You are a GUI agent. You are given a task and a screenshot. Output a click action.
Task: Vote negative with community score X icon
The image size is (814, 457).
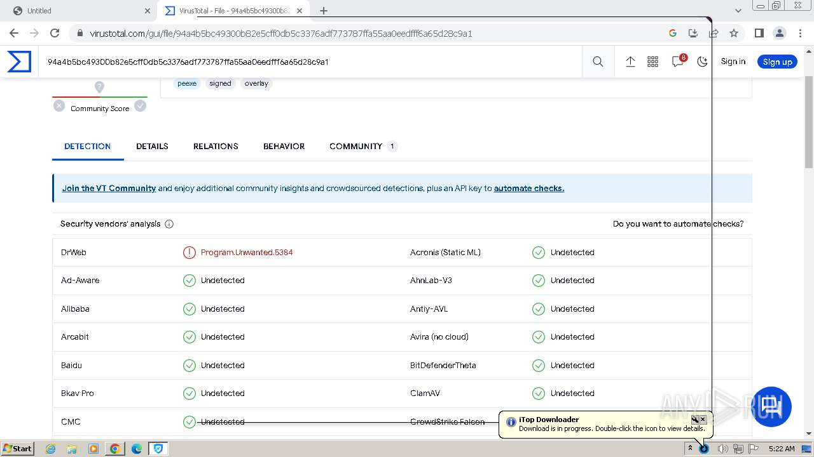tap(59, 106)
